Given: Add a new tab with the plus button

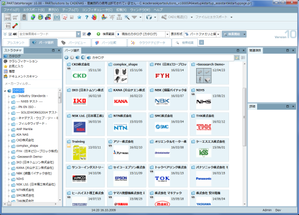Looking at the screenshot, I should point(202,42).
